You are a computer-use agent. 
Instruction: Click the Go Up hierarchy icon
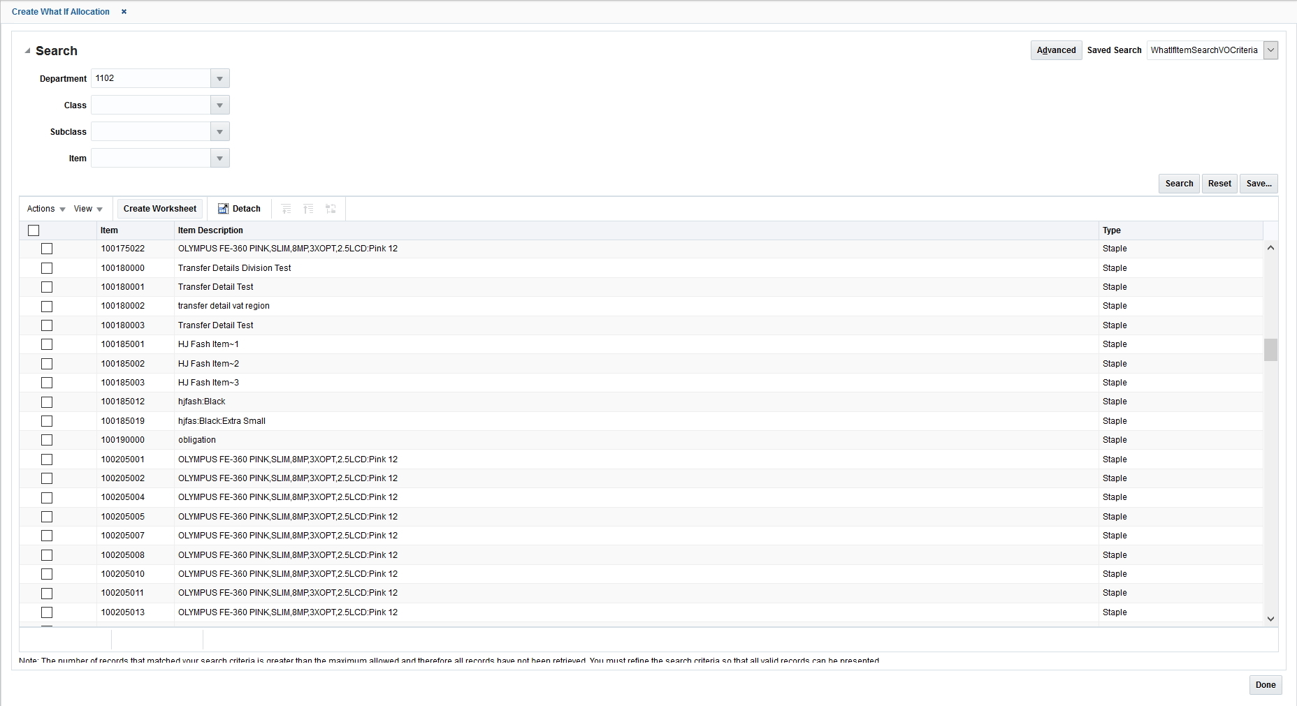pos(286,209)
